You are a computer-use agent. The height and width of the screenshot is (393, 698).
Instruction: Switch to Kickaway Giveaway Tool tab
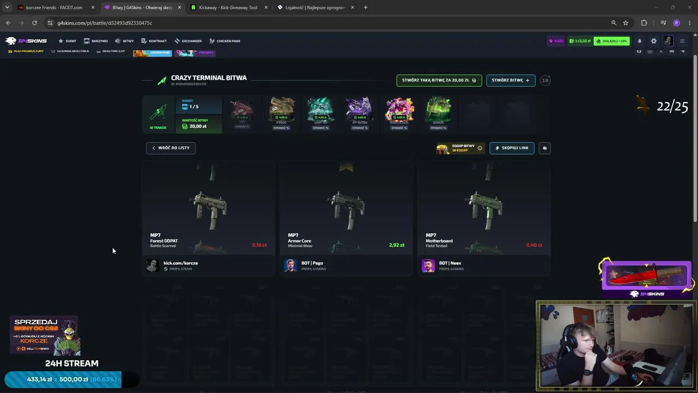pyautogui.click(x=228, y=8)
